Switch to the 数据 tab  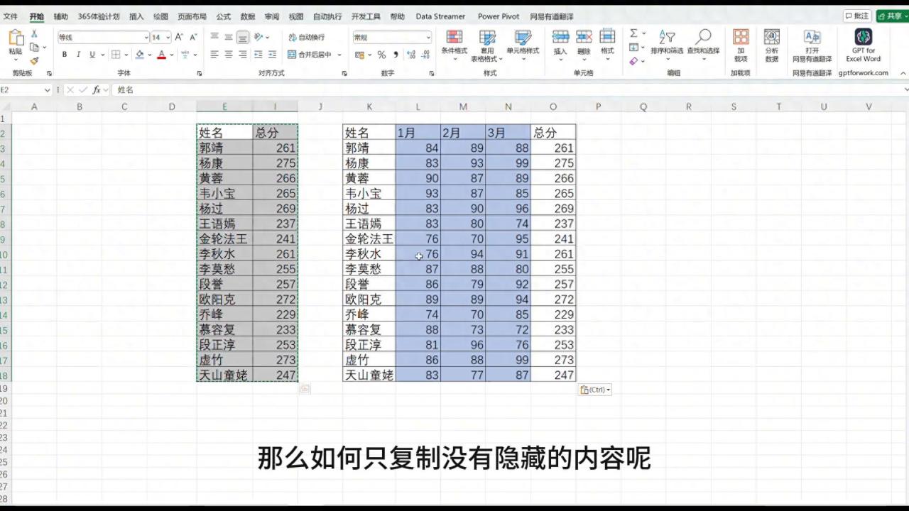[248, 16]
